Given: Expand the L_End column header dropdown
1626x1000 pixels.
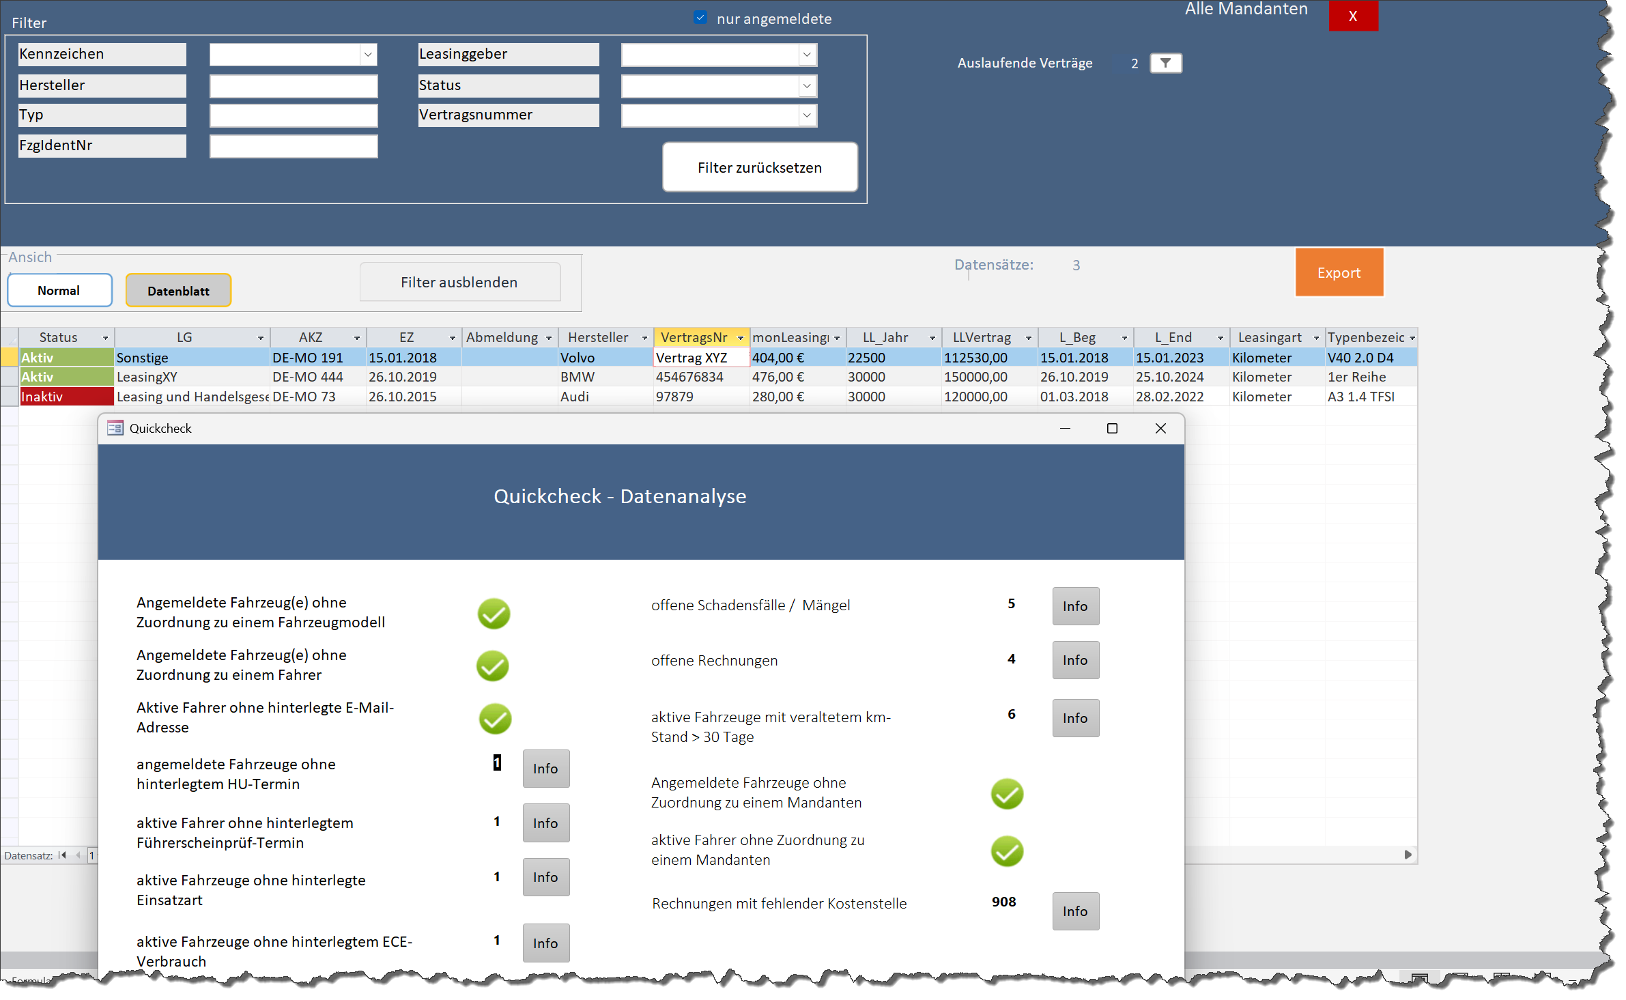Looking at the screenshot, I should point(1221,338).
